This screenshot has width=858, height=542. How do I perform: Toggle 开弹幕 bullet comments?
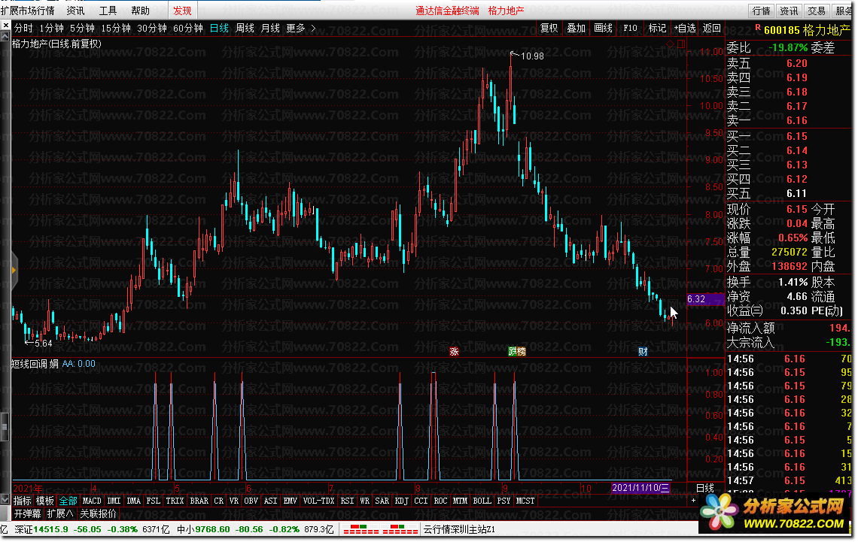tap(27, 513)
